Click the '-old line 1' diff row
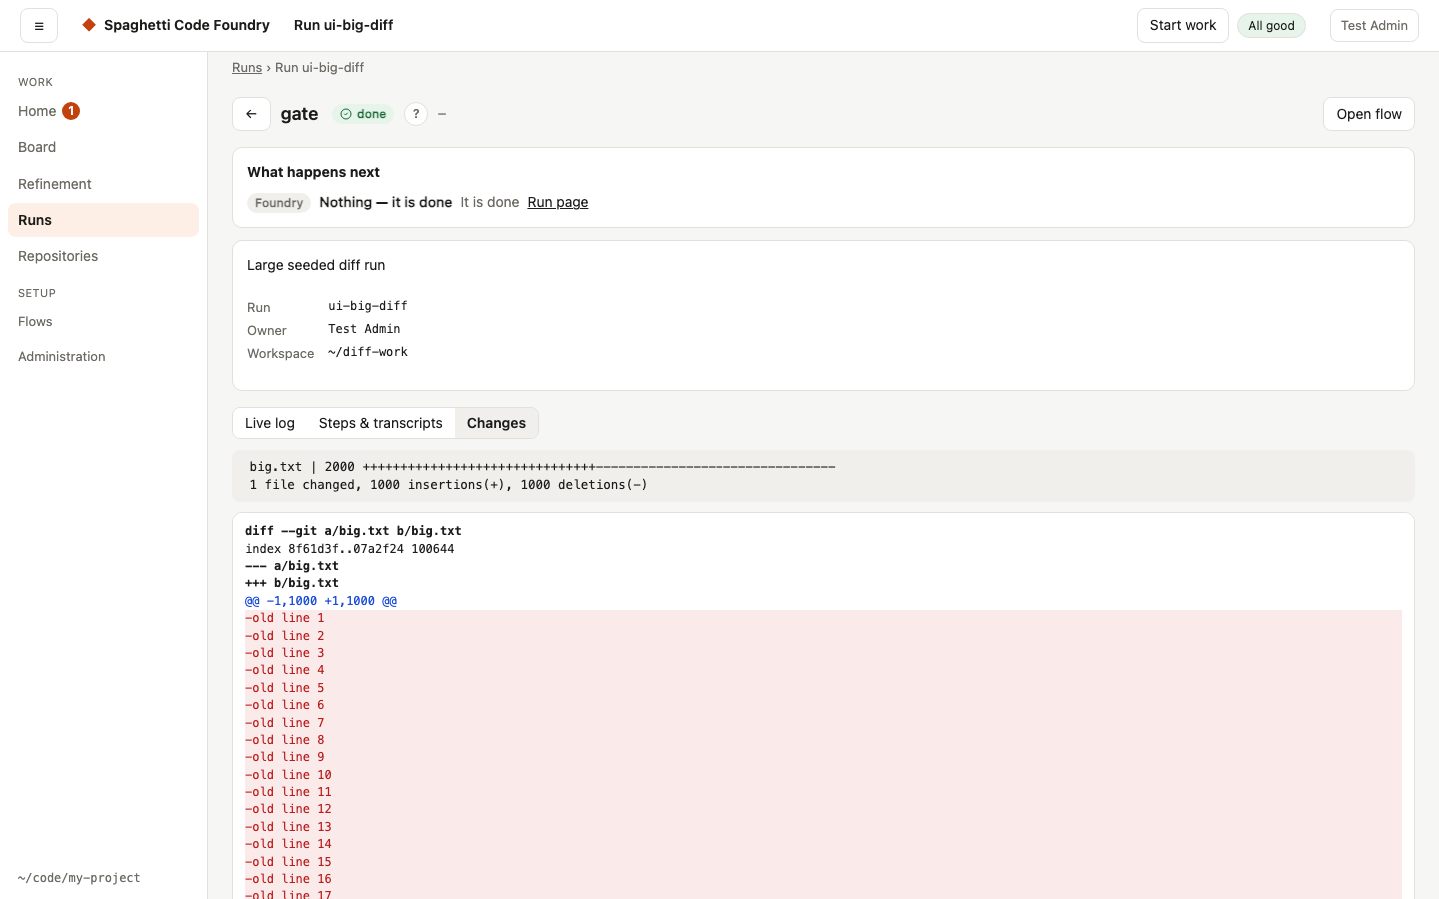 tap(823, 618)
